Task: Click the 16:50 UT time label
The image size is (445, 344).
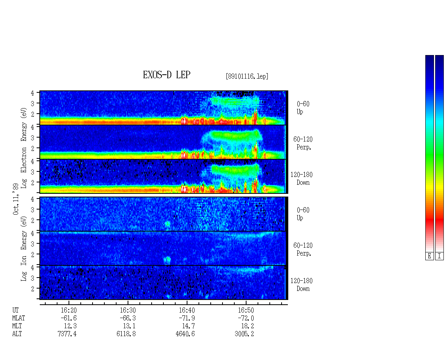Action: pyautogui.click(x=246, y=310)
